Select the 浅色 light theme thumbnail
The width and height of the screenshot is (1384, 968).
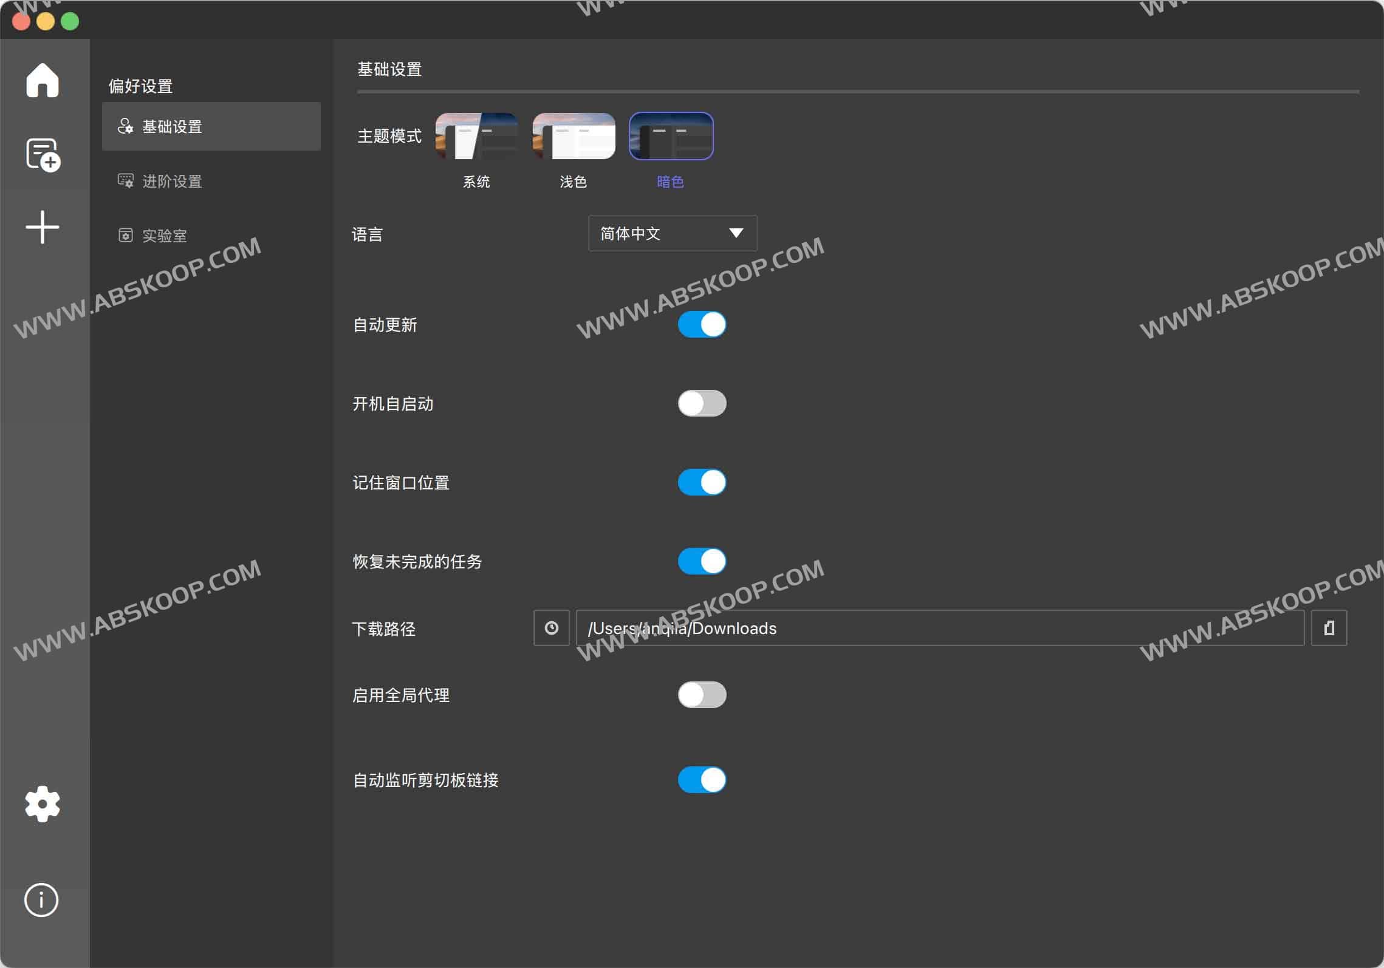point(574,136)
